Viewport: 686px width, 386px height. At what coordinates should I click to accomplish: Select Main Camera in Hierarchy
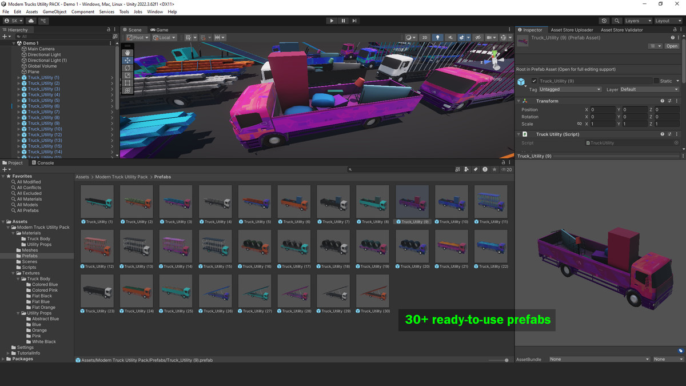(x=41, y=49)
